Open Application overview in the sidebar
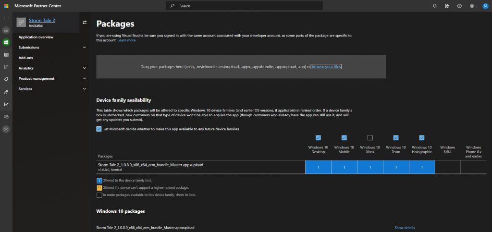492x232 pixels. tap(36, 37)
